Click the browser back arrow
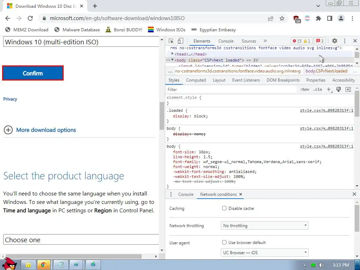Viewport: 360px width, 270px height. click(x=8, y=18)
